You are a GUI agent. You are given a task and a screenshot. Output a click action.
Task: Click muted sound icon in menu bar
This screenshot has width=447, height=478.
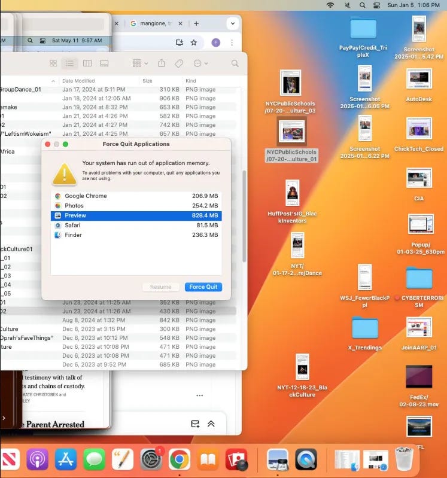(347, 5)
